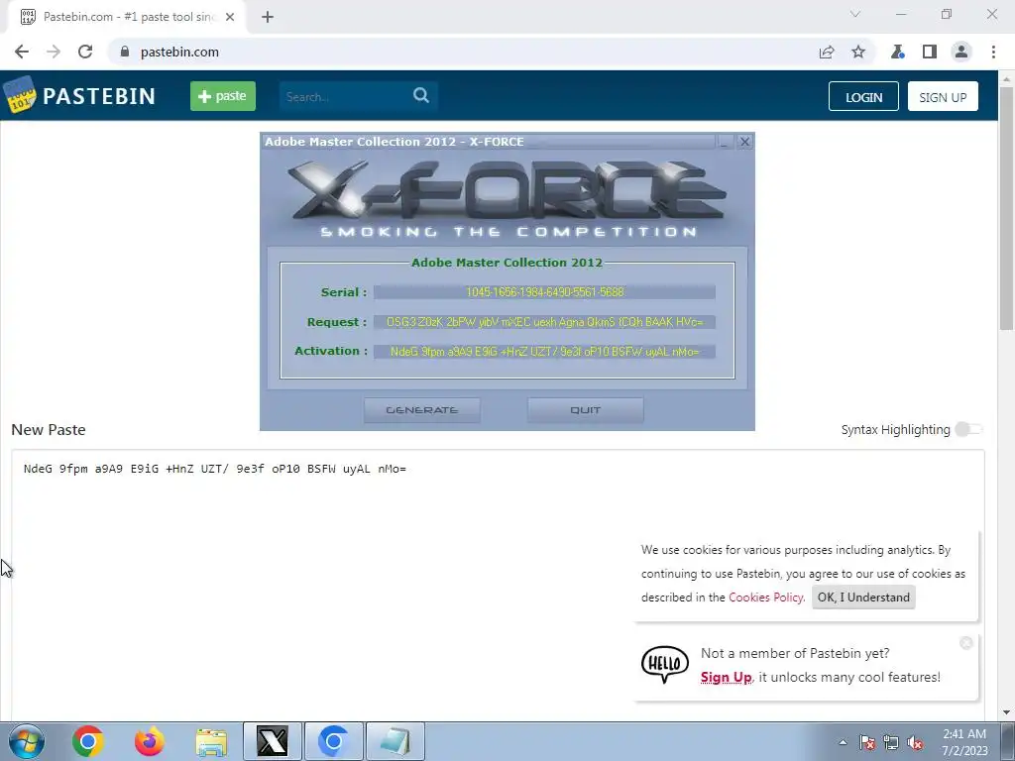Click the Serial field in X-FORCE

tap(544, 292)
